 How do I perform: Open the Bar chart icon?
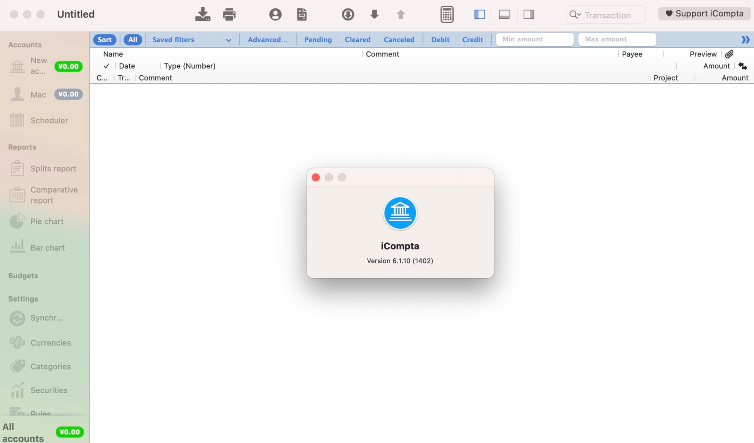(x=17, y=247)
